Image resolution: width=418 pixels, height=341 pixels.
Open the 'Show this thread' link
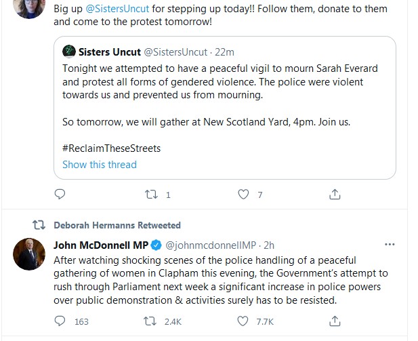pyautogui.click(x=100, y=165)
